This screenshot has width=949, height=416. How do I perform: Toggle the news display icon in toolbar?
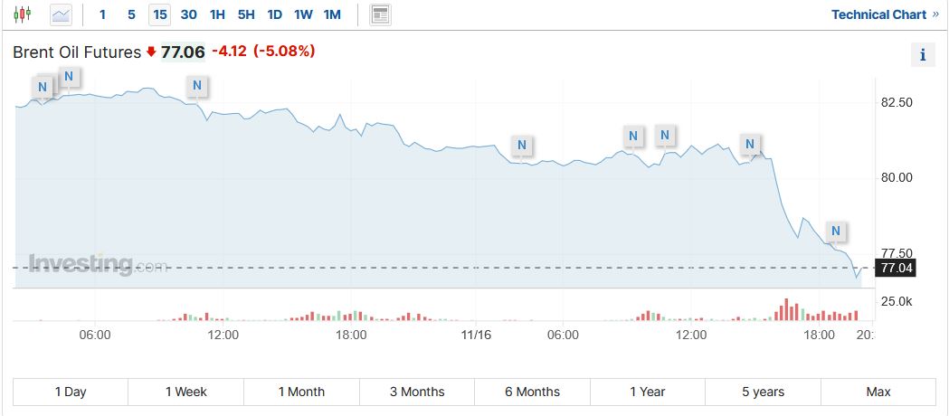click(x=381, y=14)
